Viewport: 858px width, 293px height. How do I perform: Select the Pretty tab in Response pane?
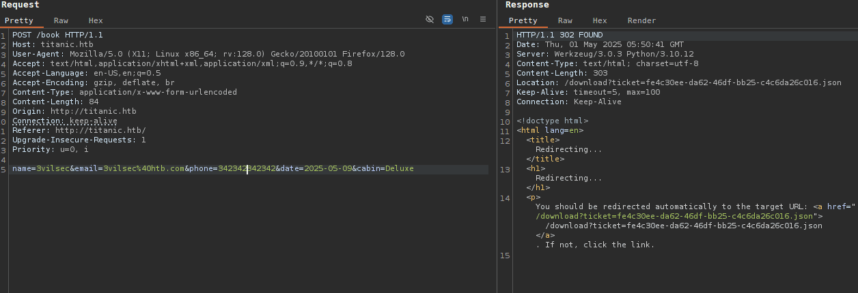(523, 20)
